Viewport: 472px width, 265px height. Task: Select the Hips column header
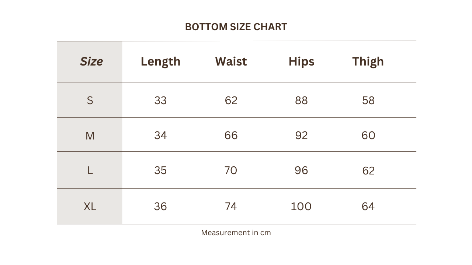click(x=301, y=61)
